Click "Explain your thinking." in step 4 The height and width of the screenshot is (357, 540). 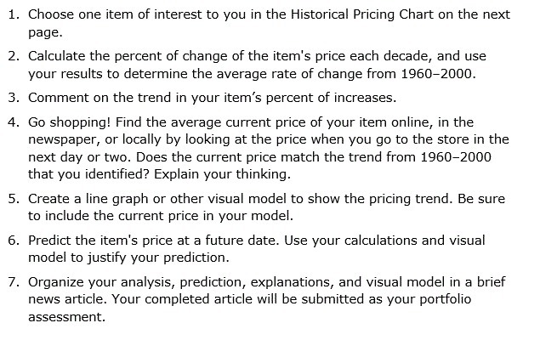point(222,174)
